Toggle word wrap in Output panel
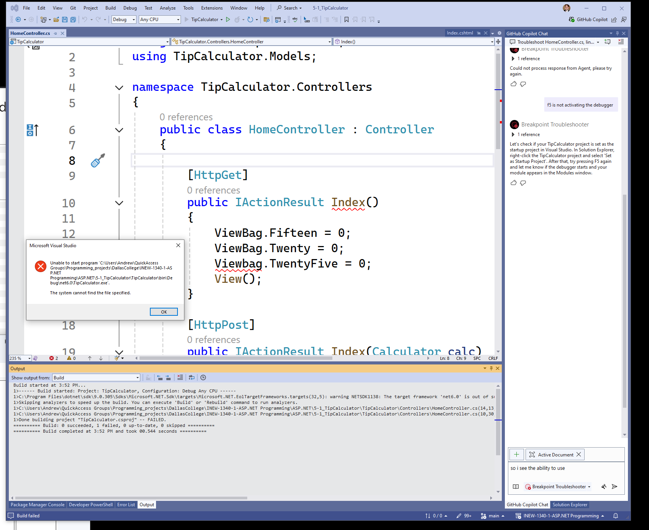 pyautogui.click(x=192, y=377)
